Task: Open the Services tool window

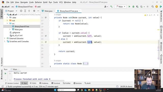Action: (77, 83)
